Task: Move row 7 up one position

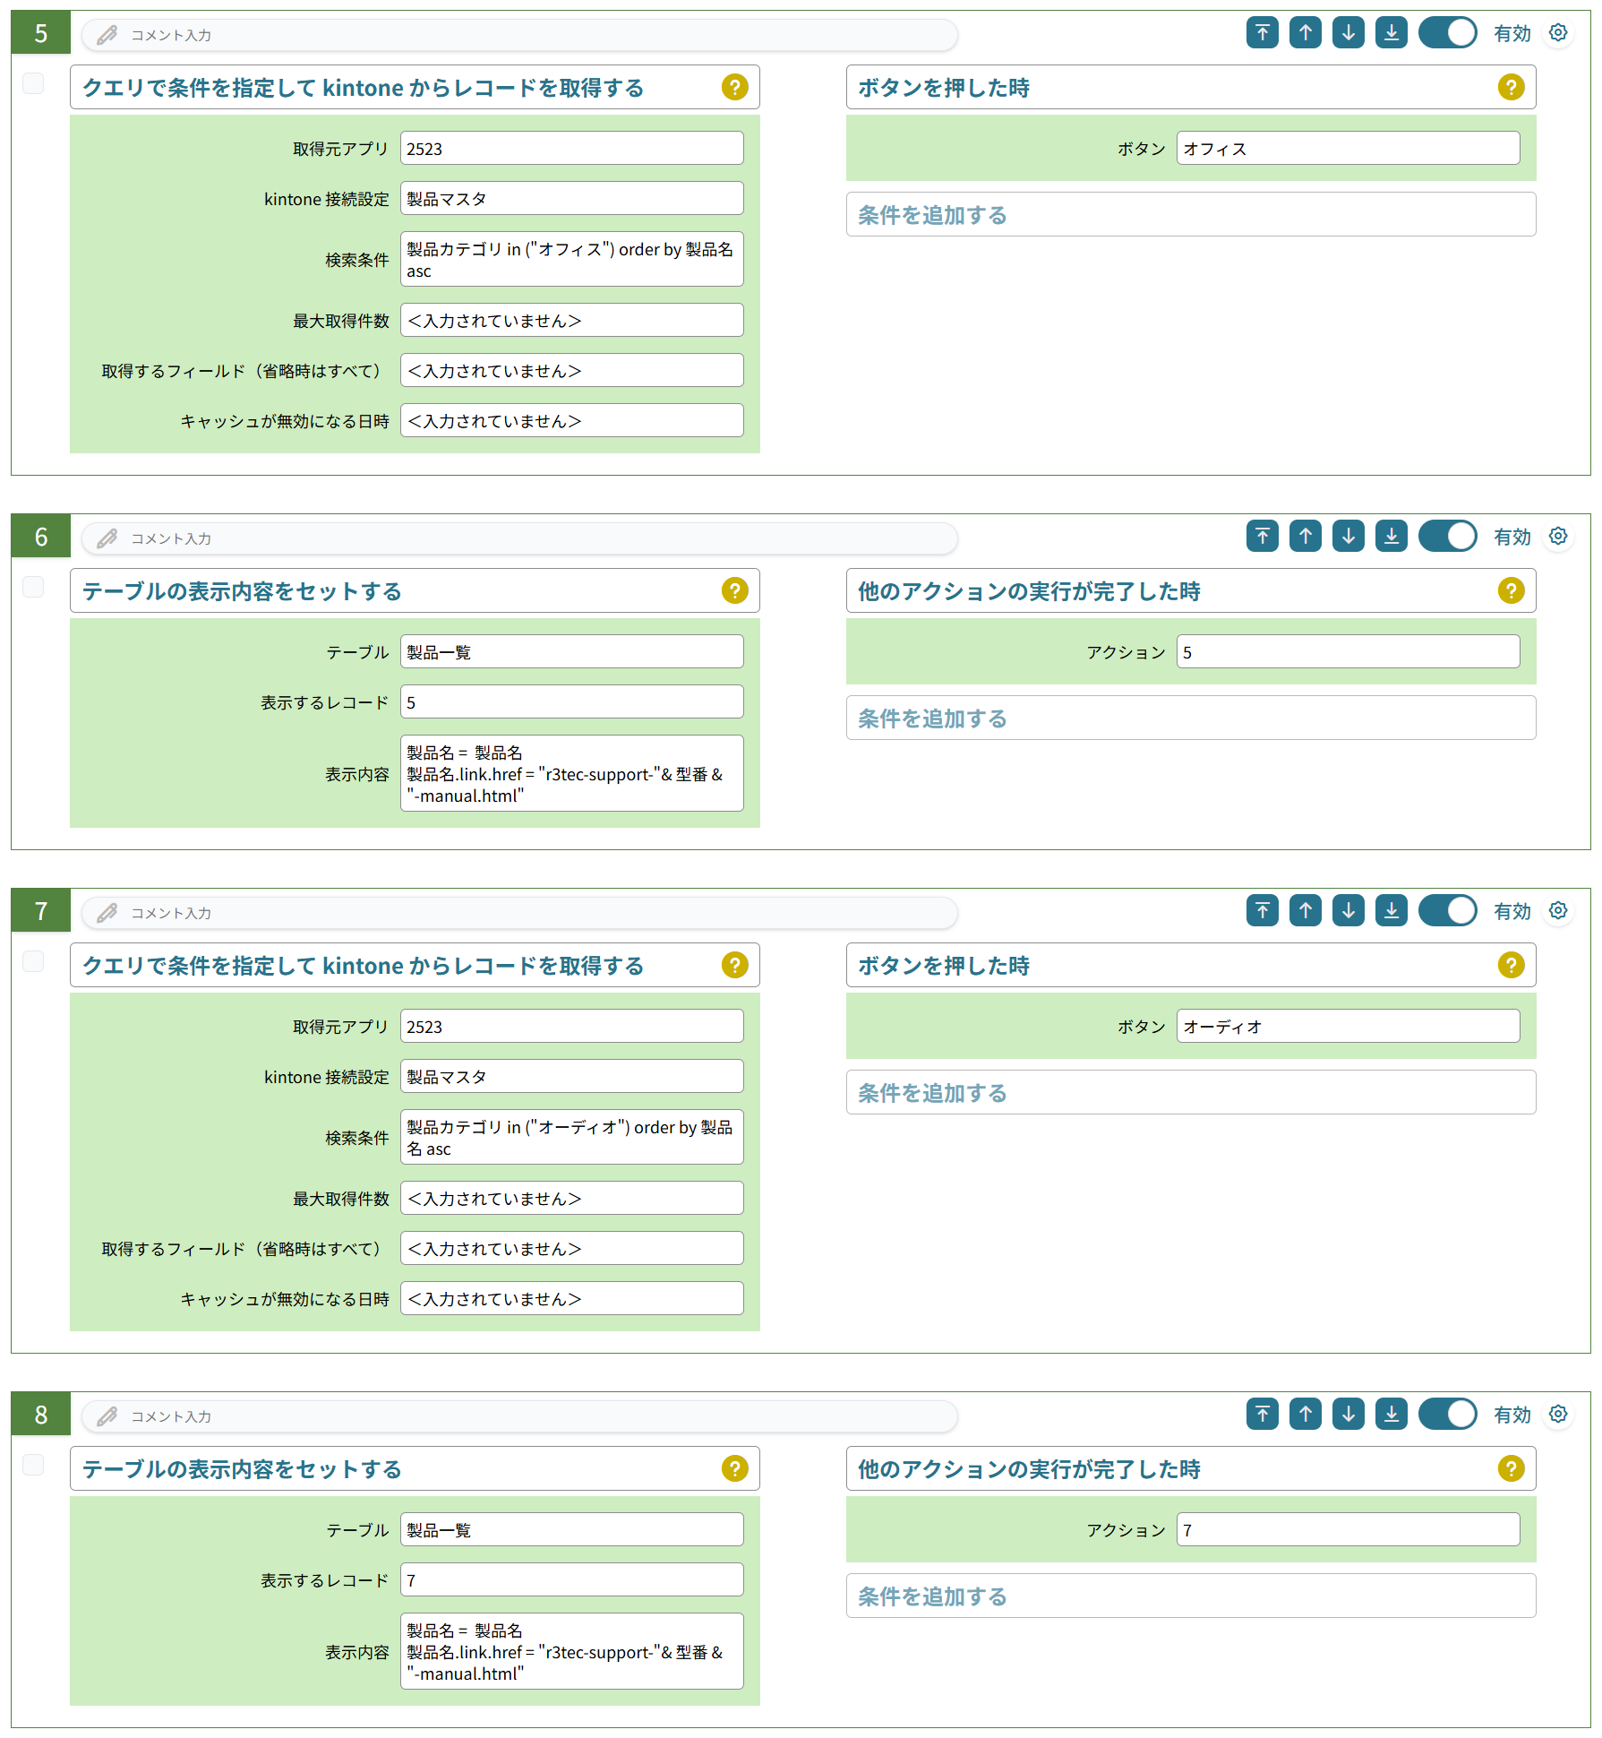Action: [1305, 911]
